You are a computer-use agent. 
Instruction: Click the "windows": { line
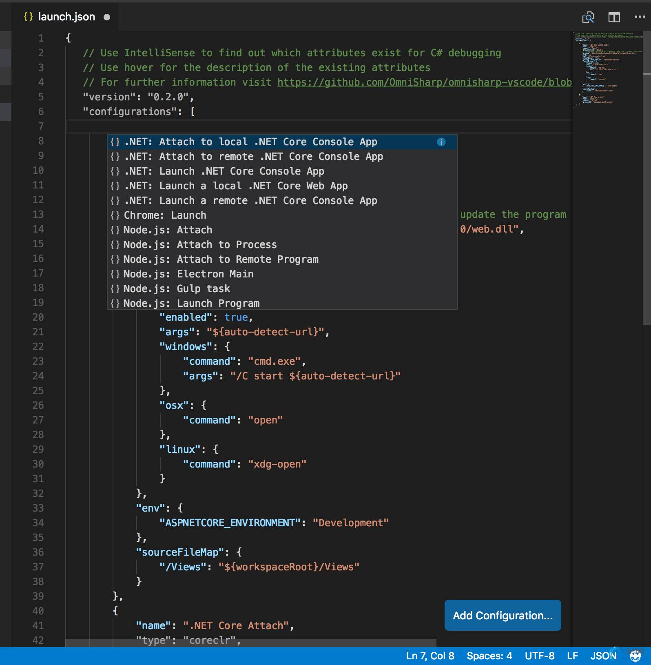pos(195,347)
